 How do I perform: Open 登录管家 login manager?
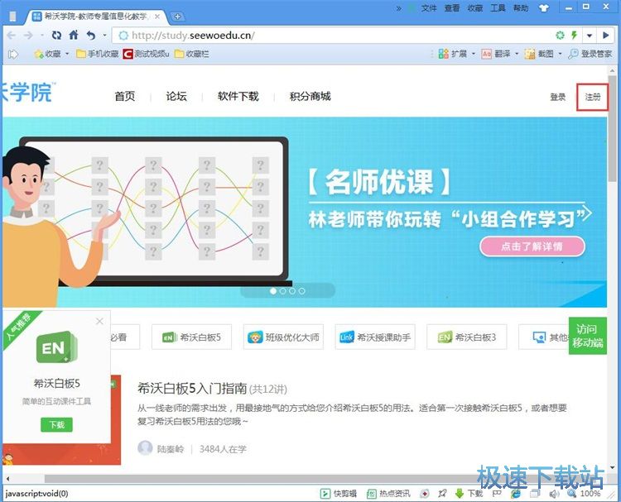pyautogui.click(x=590, y=54)
